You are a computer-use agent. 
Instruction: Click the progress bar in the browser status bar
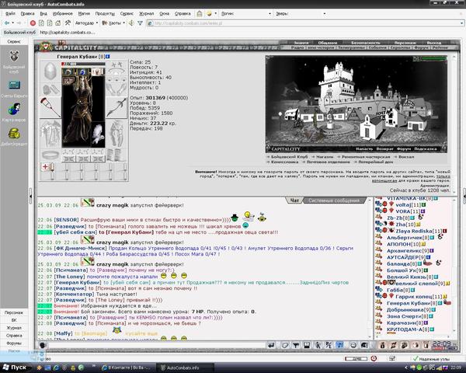pos(356,359)
